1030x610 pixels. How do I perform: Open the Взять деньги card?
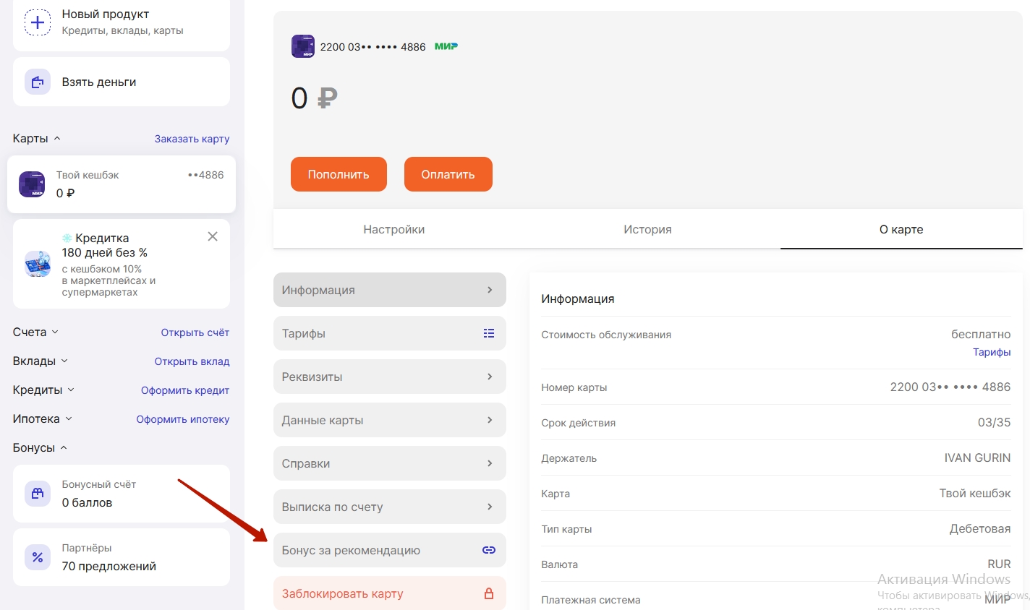click(x=122, y=82)
